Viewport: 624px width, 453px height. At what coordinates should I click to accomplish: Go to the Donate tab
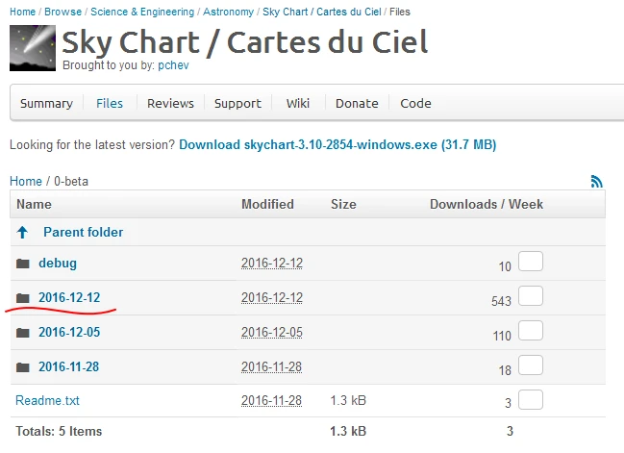[x=357, y=104]
